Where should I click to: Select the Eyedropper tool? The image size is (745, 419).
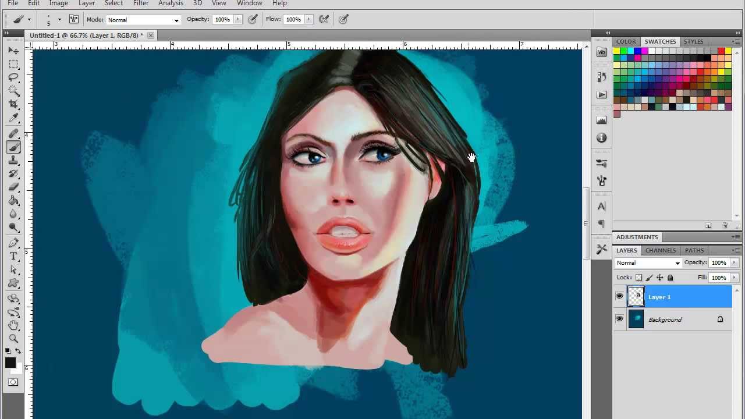13,118
